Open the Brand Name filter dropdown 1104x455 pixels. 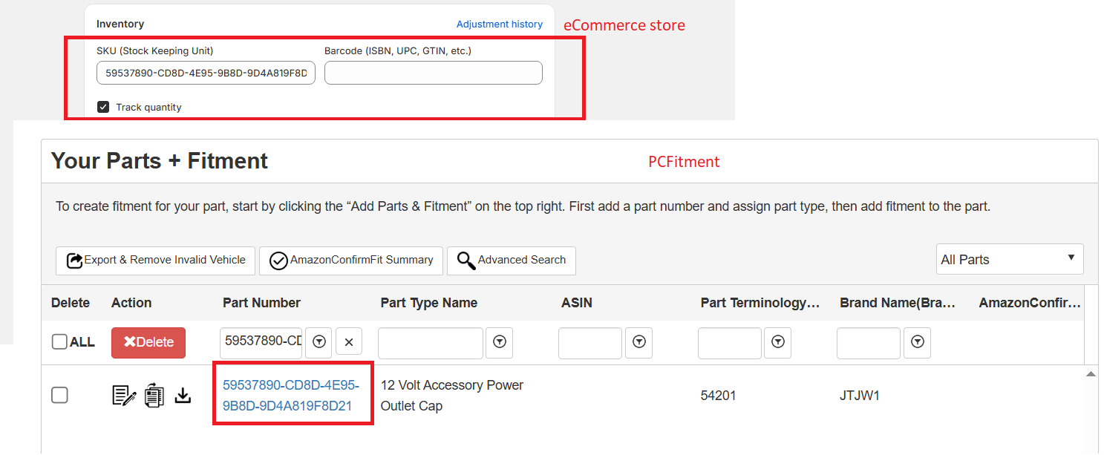[917, 342]
